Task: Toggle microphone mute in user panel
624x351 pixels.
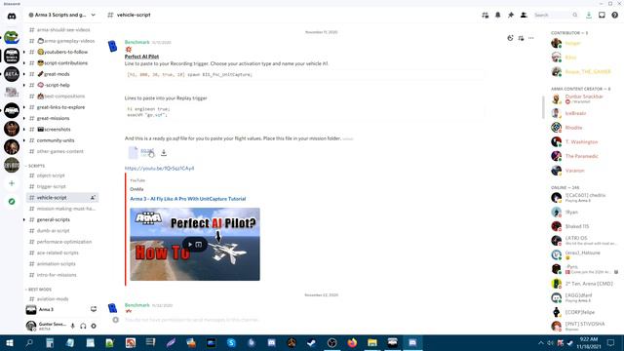Action: 72,326
